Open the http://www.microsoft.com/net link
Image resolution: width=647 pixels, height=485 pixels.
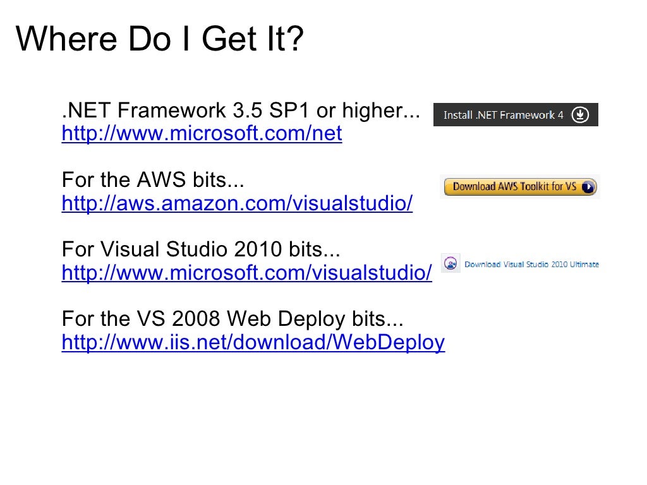pyautogui.click(x=202, y=134)
